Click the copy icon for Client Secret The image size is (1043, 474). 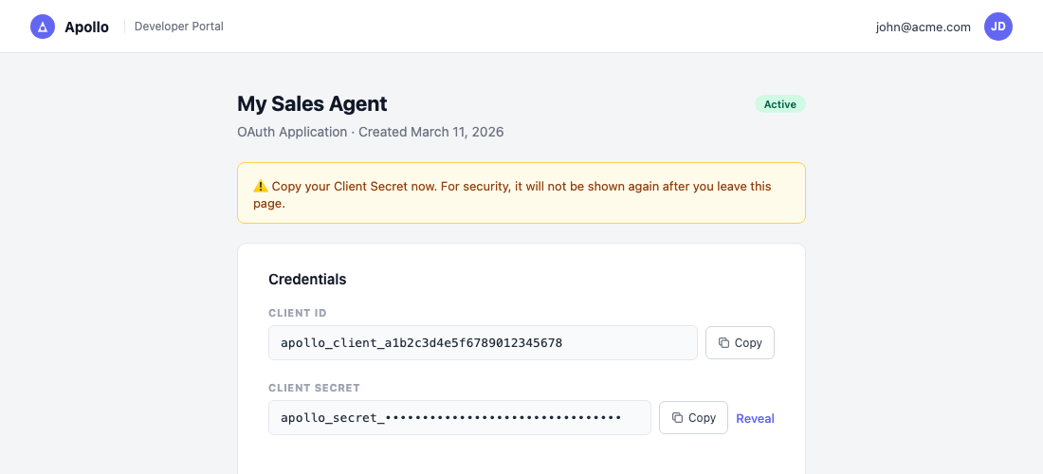(x=677, y=418)
